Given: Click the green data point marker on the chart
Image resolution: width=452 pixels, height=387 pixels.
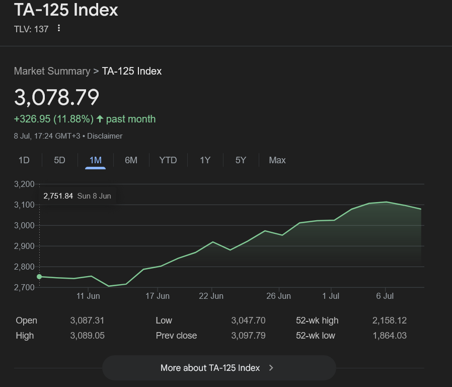Looking at the screenshot, I should pos(39,277).
